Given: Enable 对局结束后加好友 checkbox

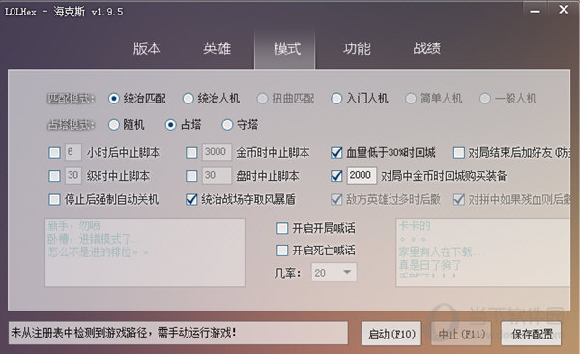Looking at the screenshot, I should click(x=459, y=153).
